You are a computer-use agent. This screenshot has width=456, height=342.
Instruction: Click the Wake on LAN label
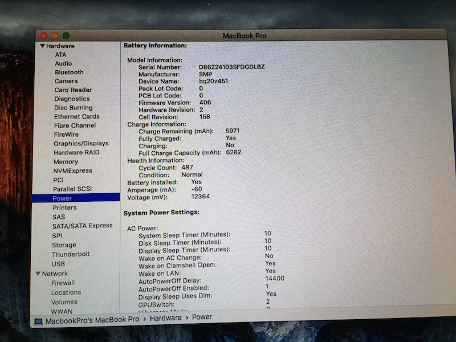click(160, 274)
